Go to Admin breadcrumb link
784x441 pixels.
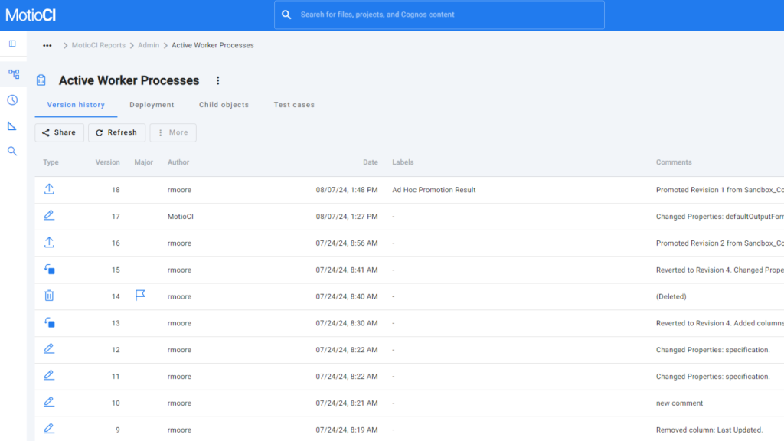pos(149,45)
